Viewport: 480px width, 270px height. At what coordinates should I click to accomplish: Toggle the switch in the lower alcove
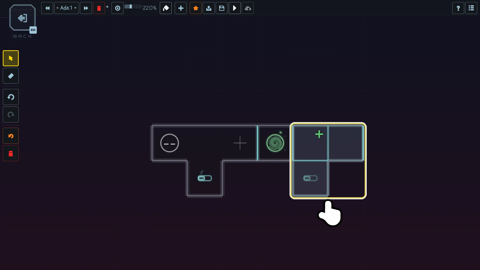[x=205, y=178]
